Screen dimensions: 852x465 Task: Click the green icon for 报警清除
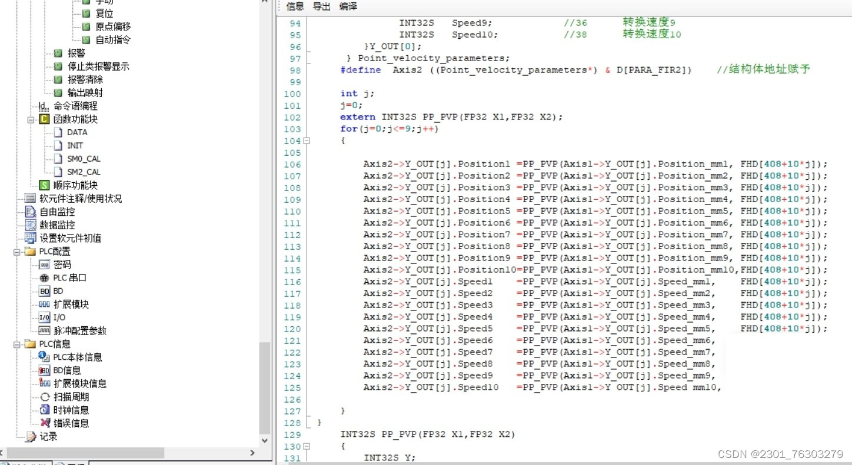coord(58,79)
